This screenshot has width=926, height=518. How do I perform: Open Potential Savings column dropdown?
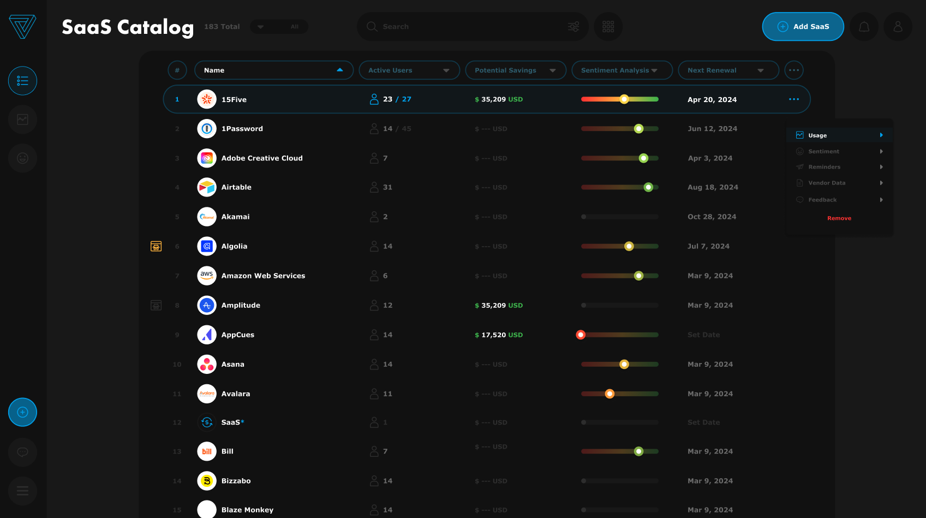point(516,70)
